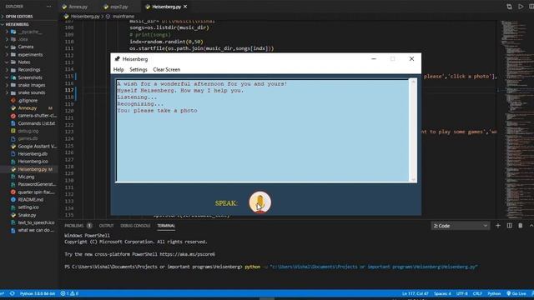Click Python 3.8.6 64-bit interpreter in status bar

[38, 293]
